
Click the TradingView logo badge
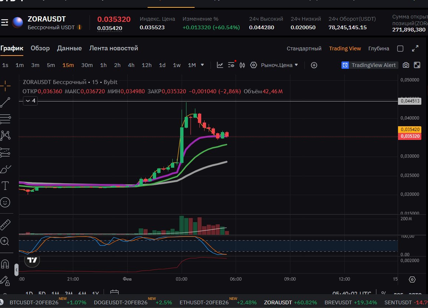[32, 260]
